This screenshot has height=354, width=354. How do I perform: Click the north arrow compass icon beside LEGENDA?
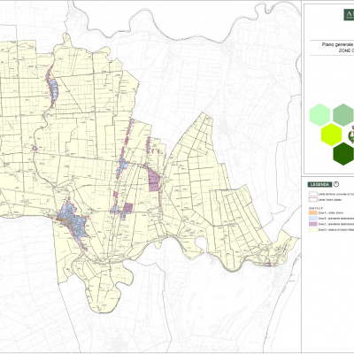coord(336,184)
